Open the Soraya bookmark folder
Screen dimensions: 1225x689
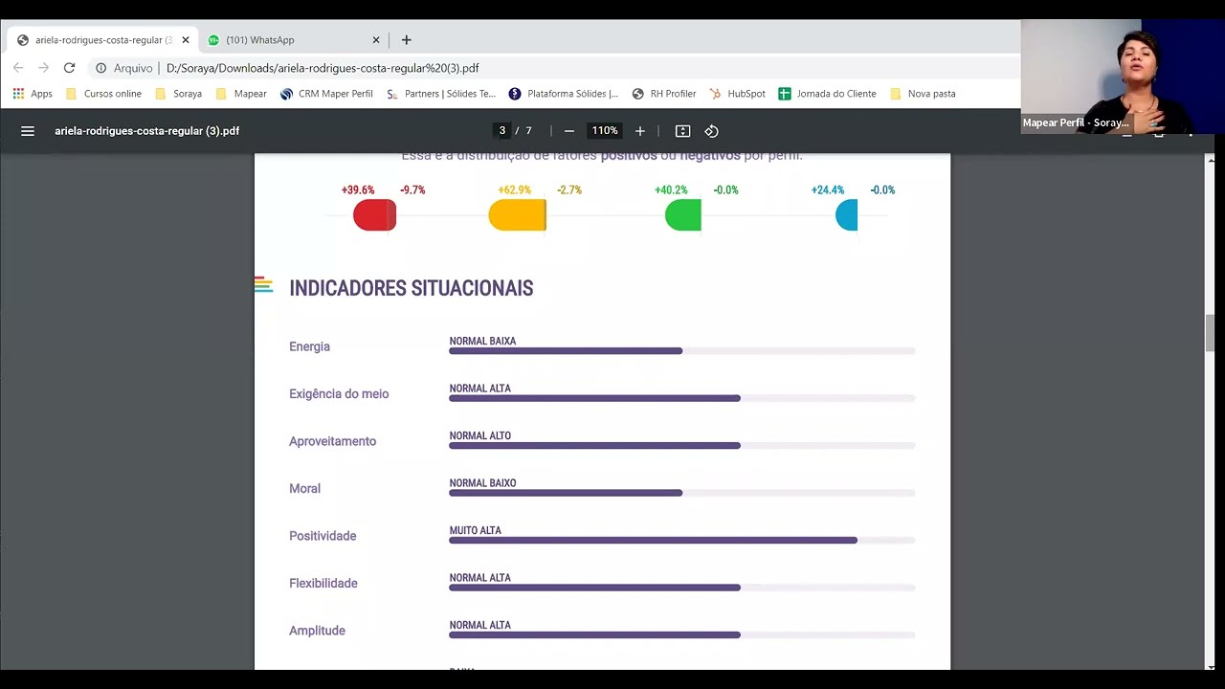tap(178, 94)
